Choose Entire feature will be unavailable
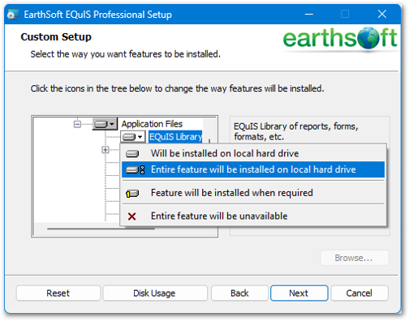 click(253, 216)
